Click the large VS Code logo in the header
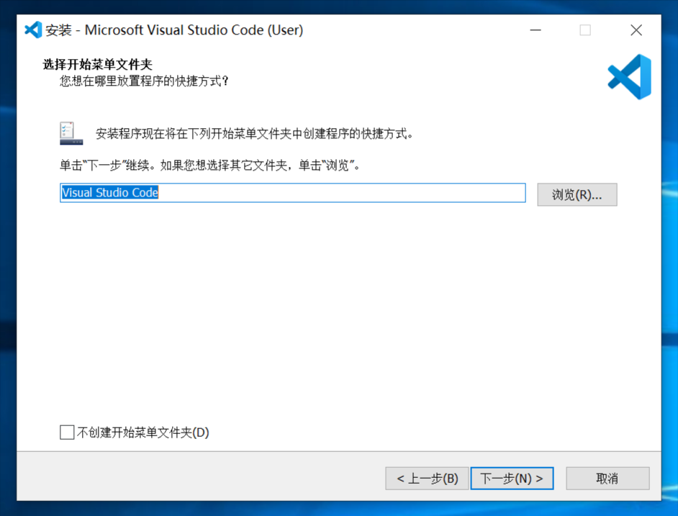Viewport: 678px width, 516px height. (630, 77)
